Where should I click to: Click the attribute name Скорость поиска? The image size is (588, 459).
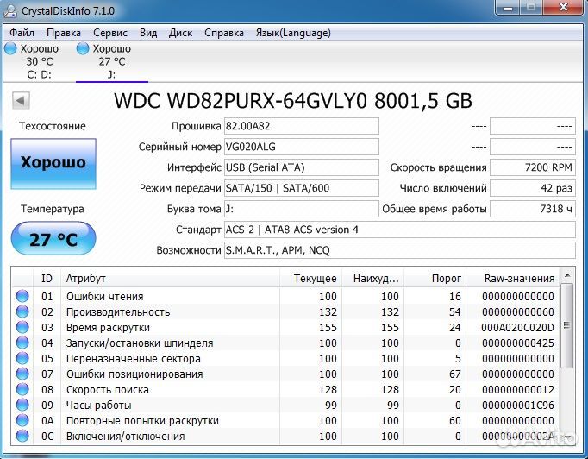pyautogui.click(x=107, y=390)
